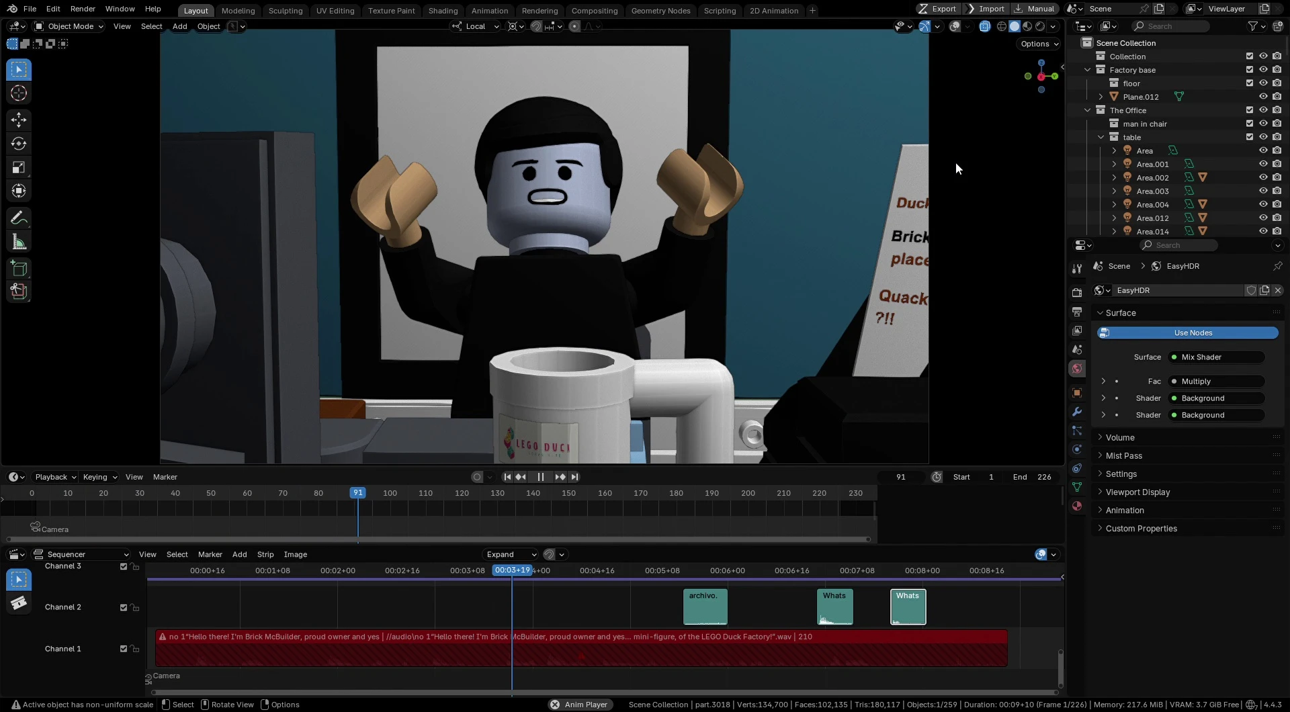Screen dimensions: 1290x712
Task: Uncheck Factory base collection checkbox
Action: pyautogui.click(x=1250, y=70)
